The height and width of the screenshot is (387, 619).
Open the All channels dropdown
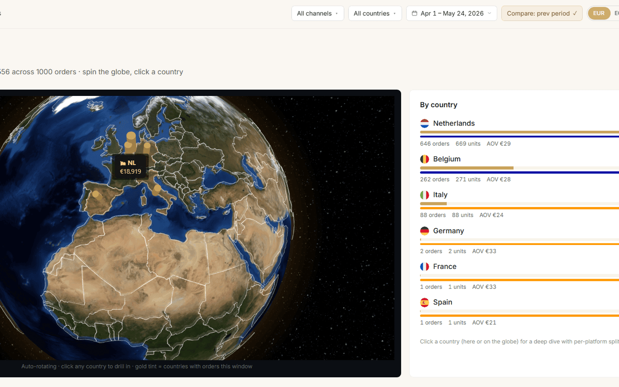click(318, 13)
